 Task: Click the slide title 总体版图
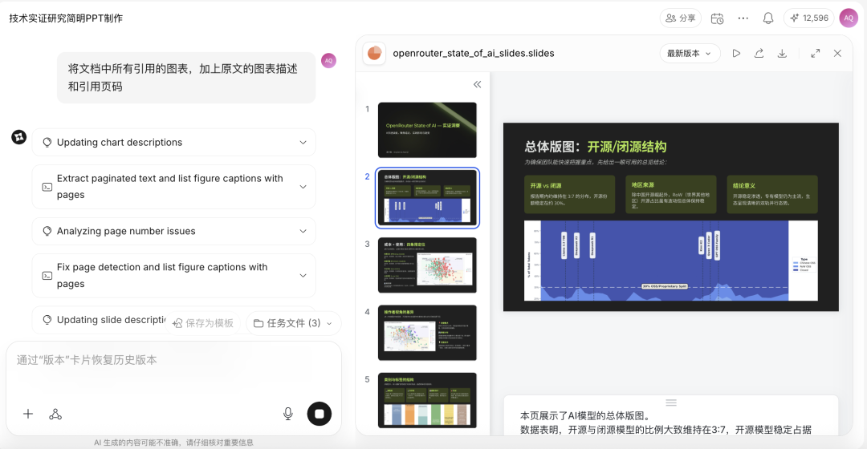[x=596, y=147]
